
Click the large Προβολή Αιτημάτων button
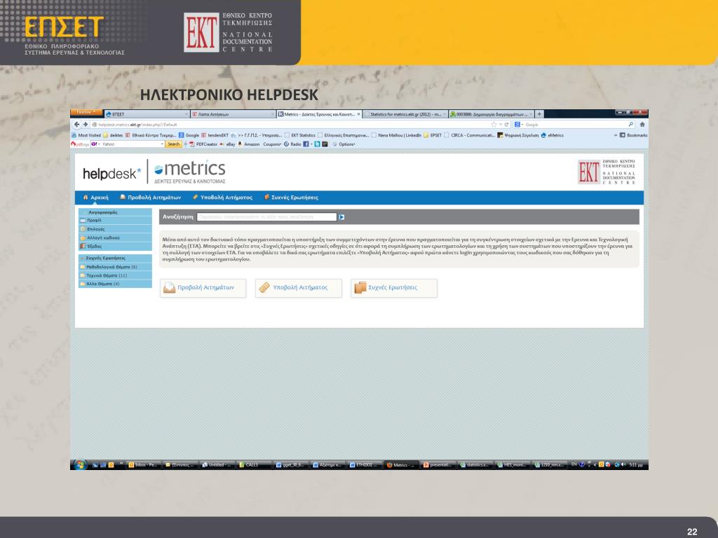point(203,288)
